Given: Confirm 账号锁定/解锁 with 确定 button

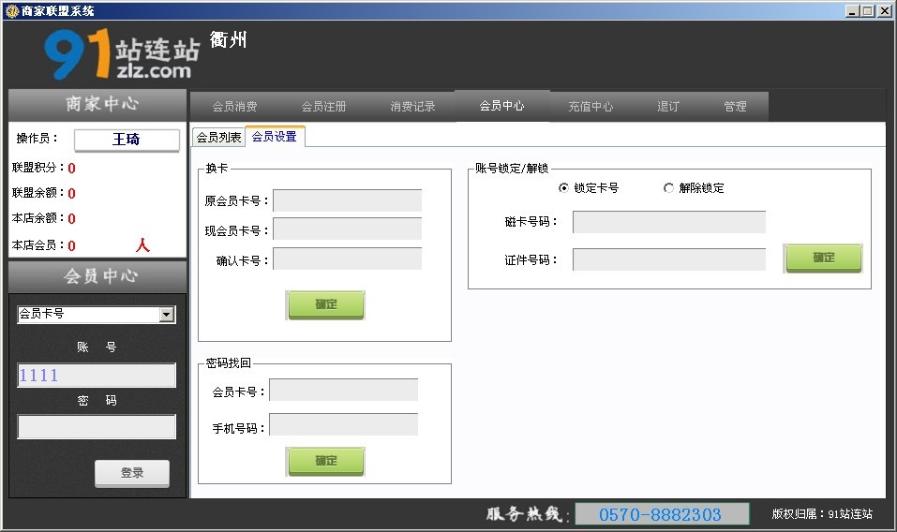Looking at the screenshot, I should 823,259.
